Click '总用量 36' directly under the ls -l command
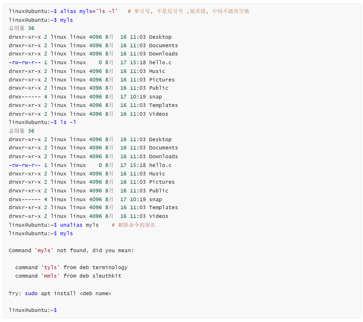Screen dimensions: 363x322 coord(22,131)
